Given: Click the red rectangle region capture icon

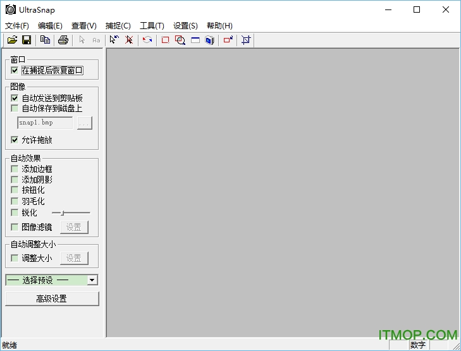Looking at the screenshot, I should pyautogui.click(x=165, y=40).
